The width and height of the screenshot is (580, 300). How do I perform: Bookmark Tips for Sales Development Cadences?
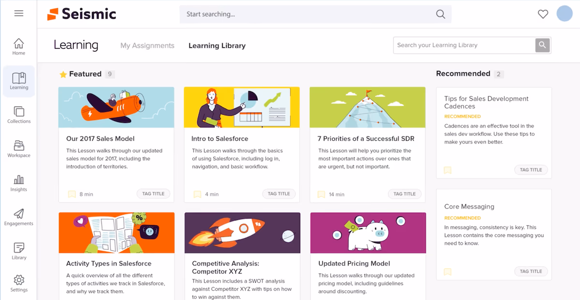click(448, 170)
